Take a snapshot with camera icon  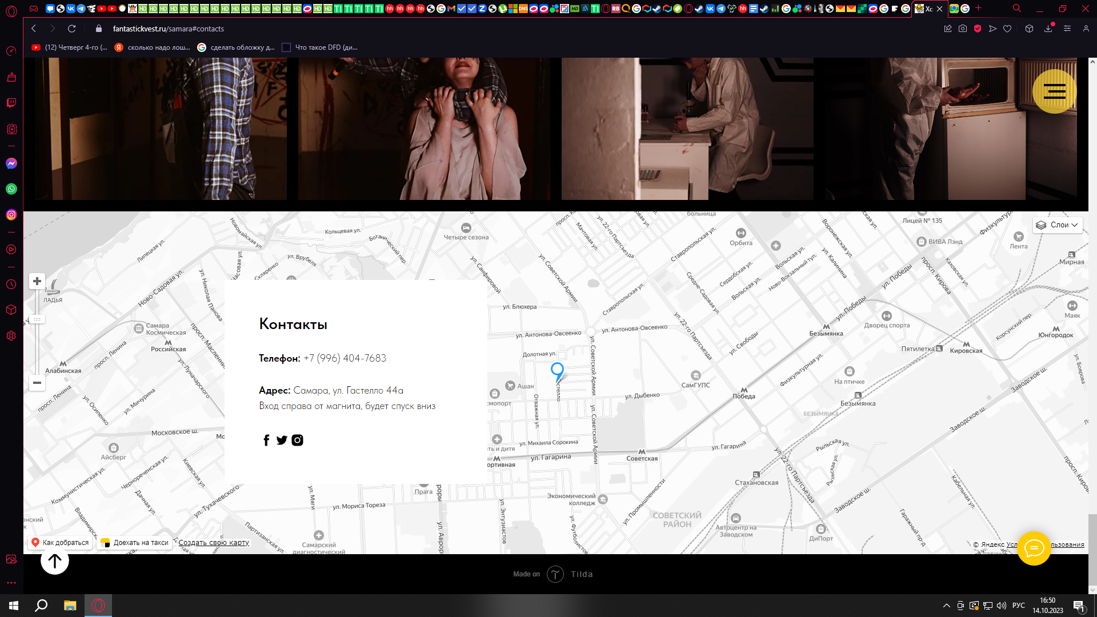(x=963, y=29)
